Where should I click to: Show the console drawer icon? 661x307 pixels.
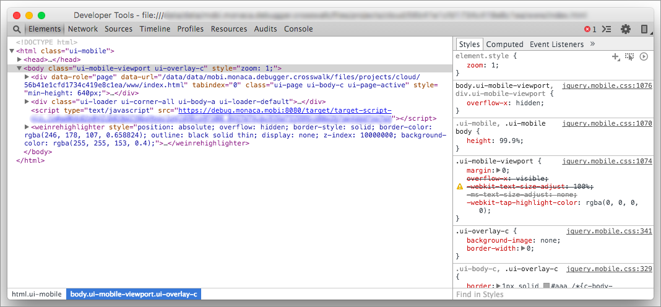coord(607,29)
